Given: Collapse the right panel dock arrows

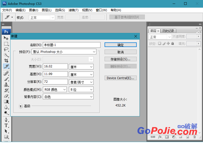Looking at the screenshot, I should [200, 24].
